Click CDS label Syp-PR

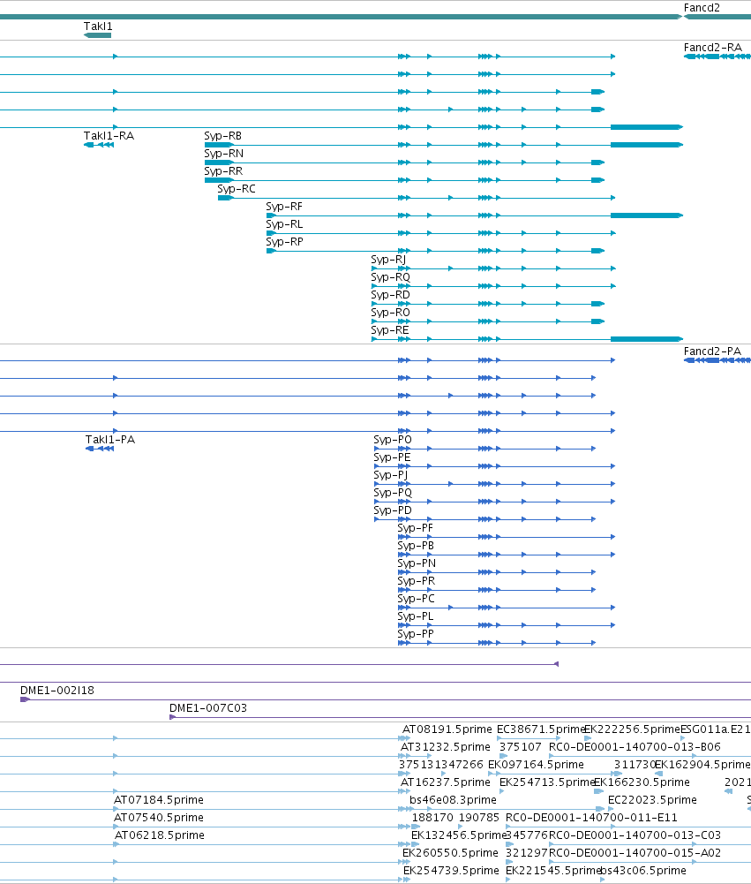click(417, 581)
